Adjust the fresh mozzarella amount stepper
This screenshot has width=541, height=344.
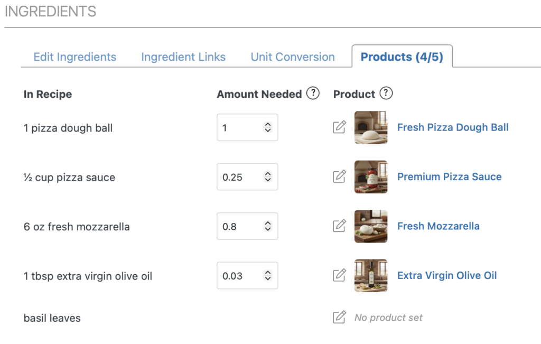268,226
